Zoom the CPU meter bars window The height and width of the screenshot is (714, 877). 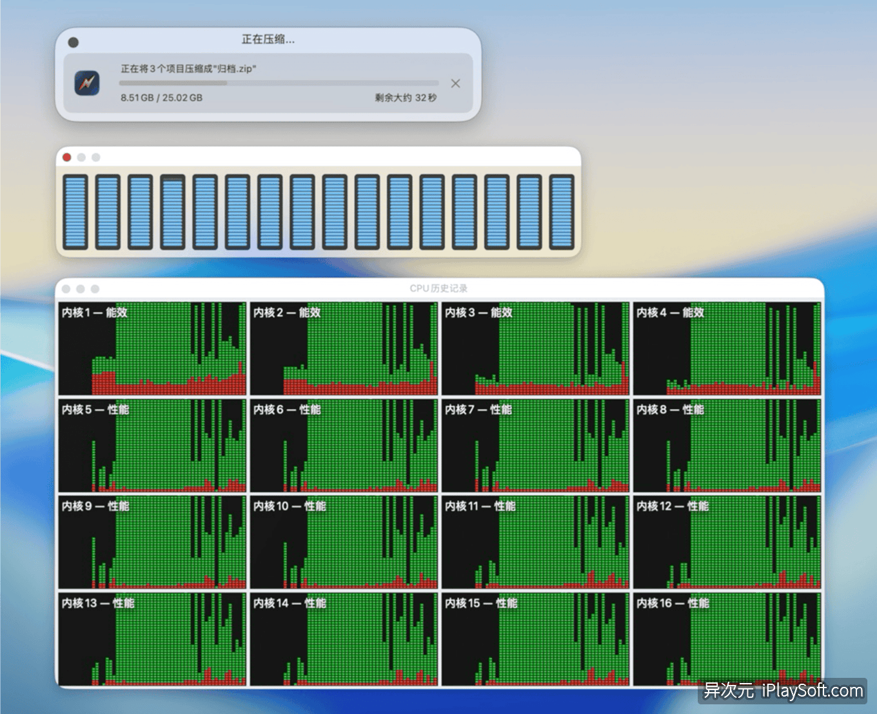pyautogui.click(x=96, y=157)
